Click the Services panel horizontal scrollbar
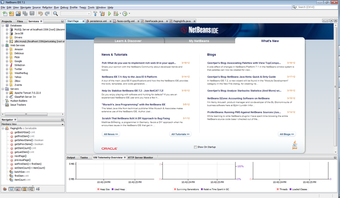This screenshot has width=340, height=198. 33,114
